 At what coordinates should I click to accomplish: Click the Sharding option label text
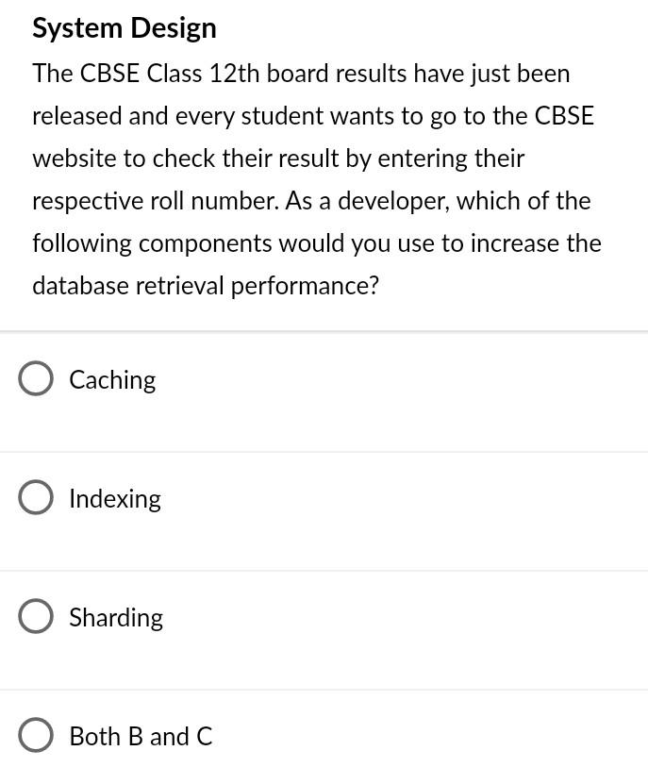(x=115, y=617)
